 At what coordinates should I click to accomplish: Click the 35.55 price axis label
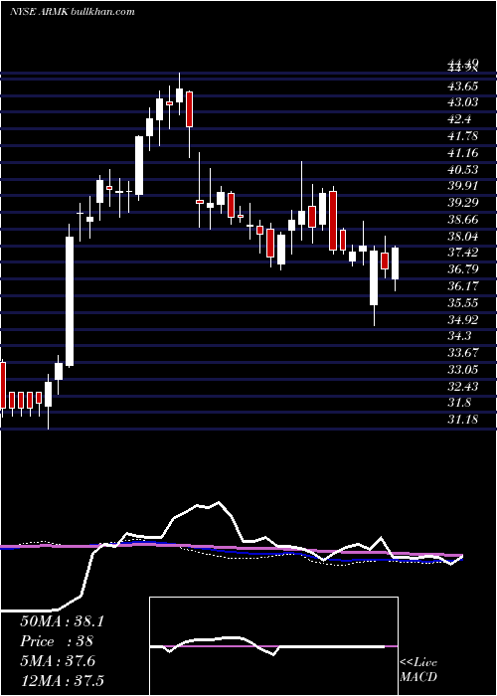pos(462,303)
